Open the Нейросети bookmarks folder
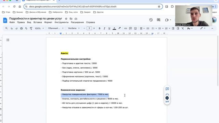The height and width of the screenshot is (123, 219). pyautogui.click(x=56, y=12)
